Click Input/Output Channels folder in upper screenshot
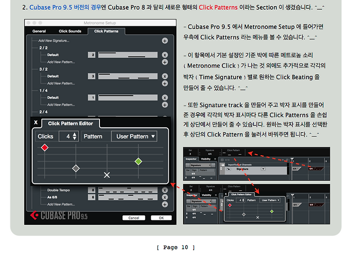 click(x=240, y=165)
